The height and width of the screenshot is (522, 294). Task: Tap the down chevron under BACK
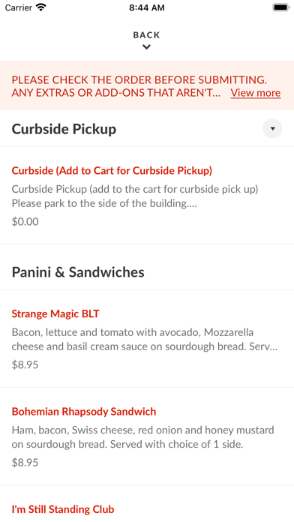pyautogui.click(x=146, y=47)
